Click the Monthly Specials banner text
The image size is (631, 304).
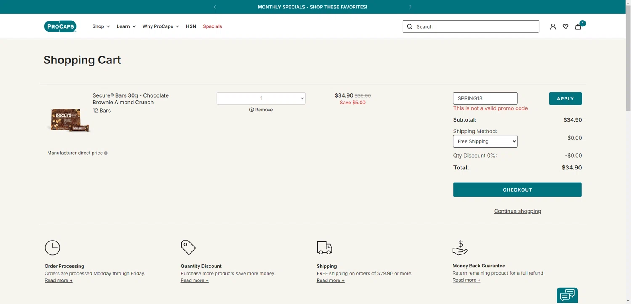tap(313, 7)
